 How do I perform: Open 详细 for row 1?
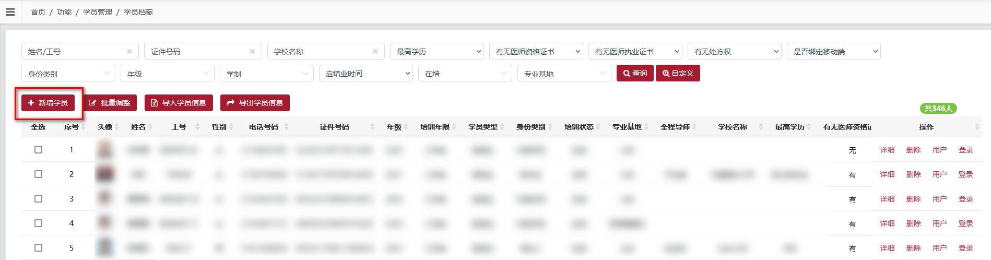point(887,150)
